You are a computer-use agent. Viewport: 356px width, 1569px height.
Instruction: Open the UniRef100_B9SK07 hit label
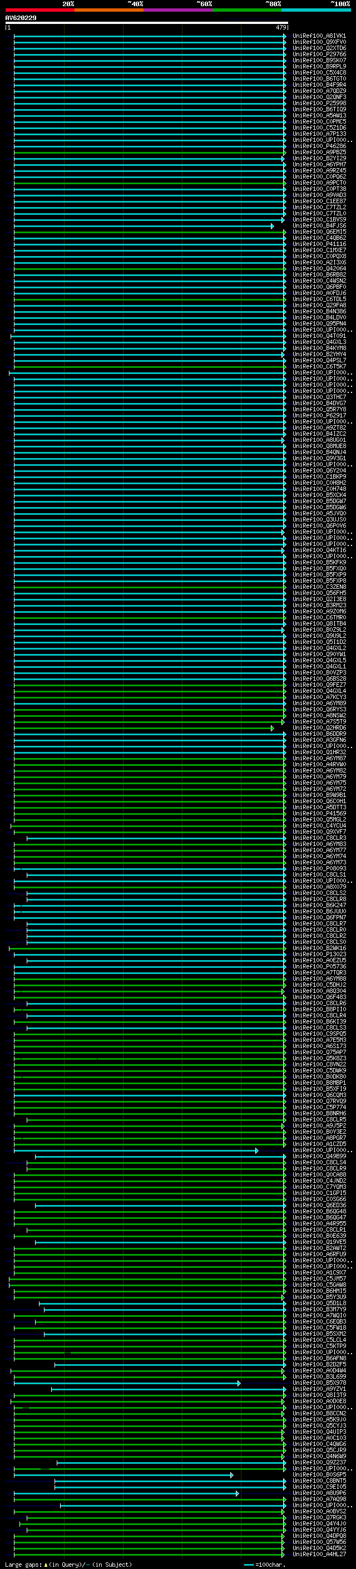pyautogui.click(x=319, y=60)
